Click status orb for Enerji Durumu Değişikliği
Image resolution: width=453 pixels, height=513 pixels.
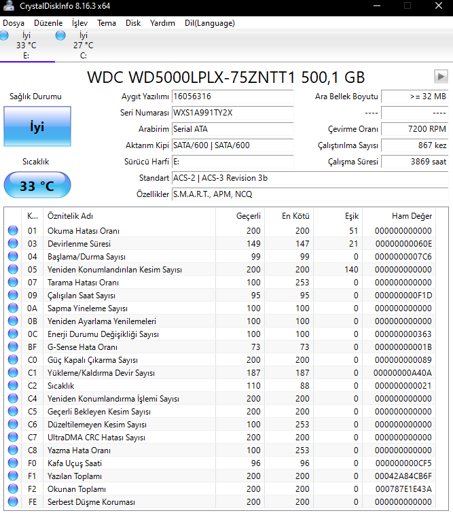tap(13, 334)
